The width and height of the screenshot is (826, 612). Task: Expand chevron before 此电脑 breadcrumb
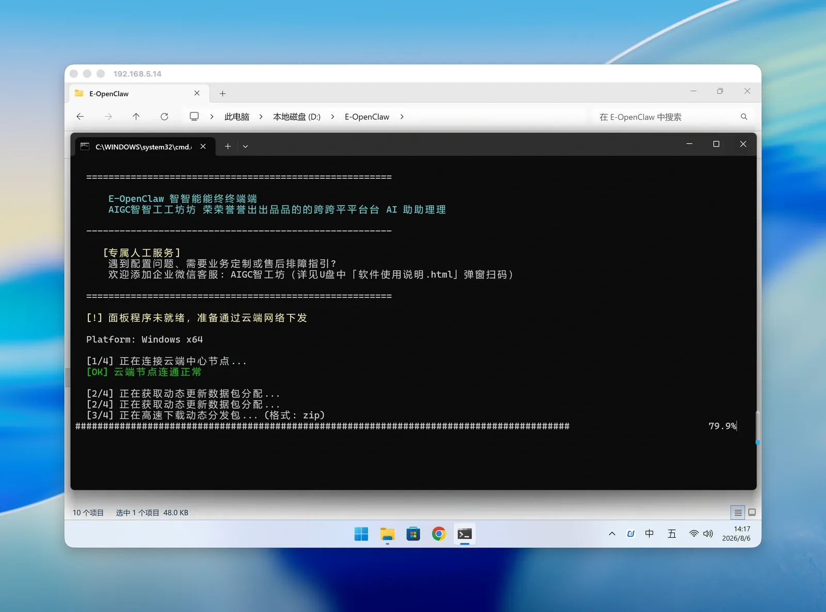(x=212, y=117)
